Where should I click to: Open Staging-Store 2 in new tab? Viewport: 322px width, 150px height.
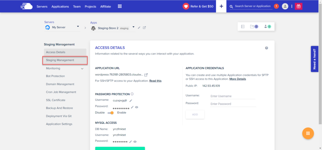[144, 27]
